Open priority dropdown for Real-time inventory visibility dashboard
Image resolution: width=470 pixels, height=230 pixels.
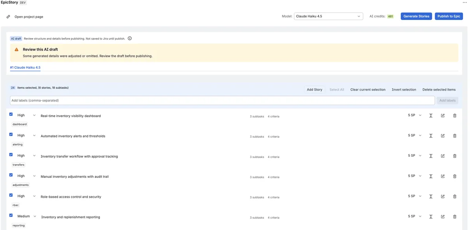pyautogui.click(x=27, y=115)
